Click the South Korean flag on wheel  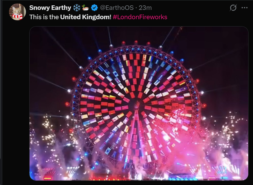tap(108, 151)
